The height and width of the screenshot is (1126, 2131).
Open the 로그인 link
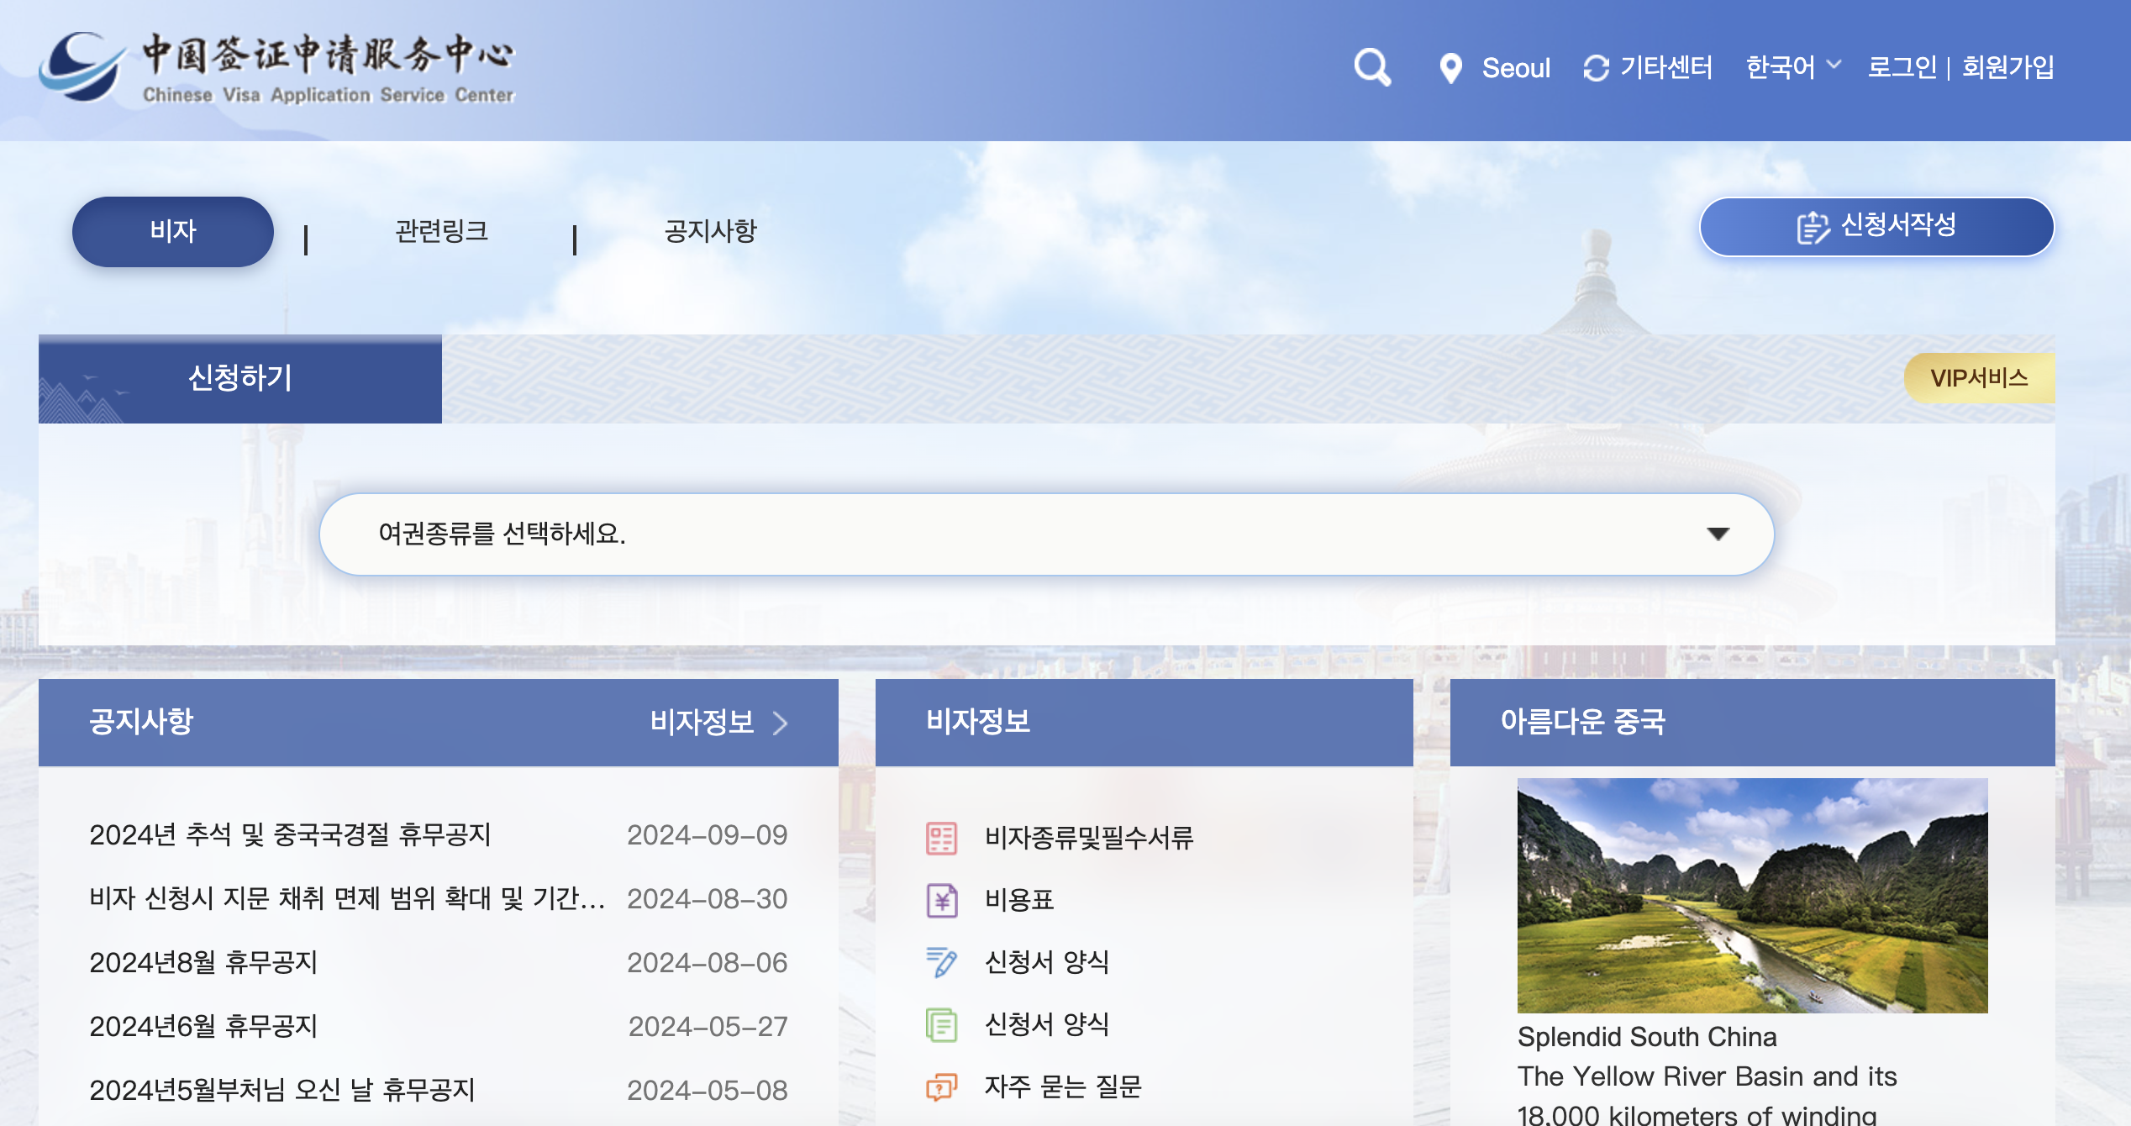1903,67
